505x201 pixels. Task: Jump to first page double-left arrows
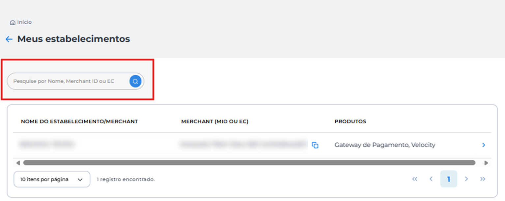point(415,179)
